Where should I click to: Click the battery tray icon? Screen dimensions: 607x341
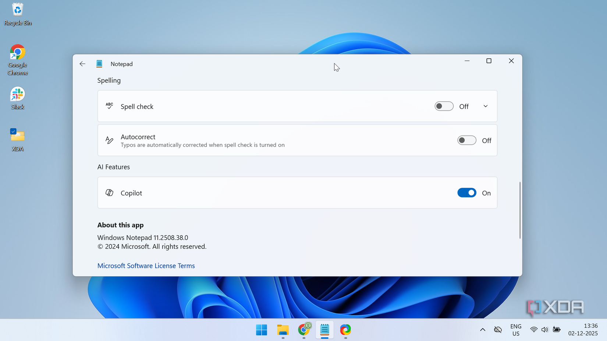coord(557,330)
